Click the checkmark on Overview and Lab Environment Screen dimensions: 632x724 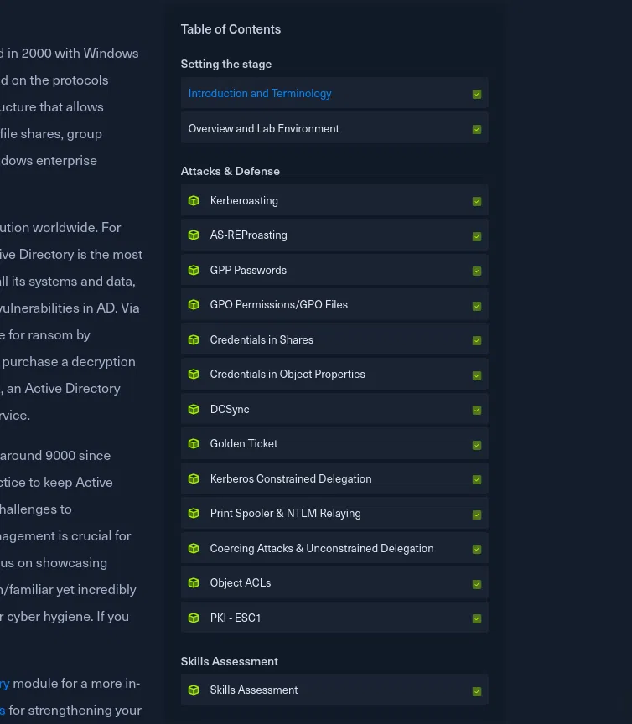point(477,130)
